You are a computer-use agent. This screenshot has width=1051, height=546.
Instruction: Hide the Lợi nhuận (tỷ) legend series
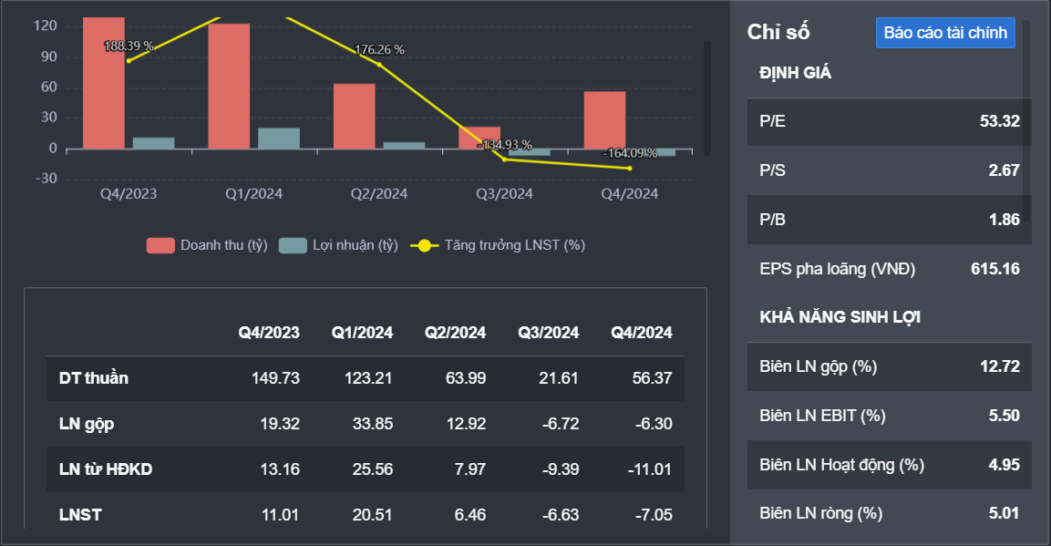click(339, 245)
